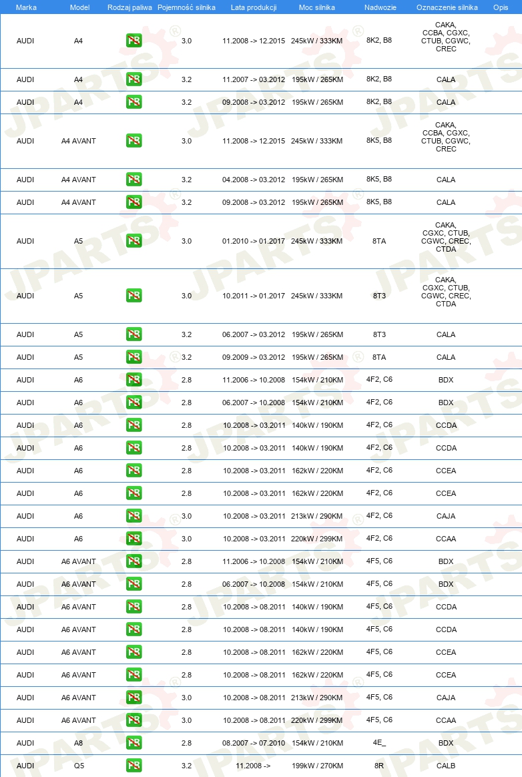Click fuel icon for A4 AVANT from 09.2008

(134, 202)
